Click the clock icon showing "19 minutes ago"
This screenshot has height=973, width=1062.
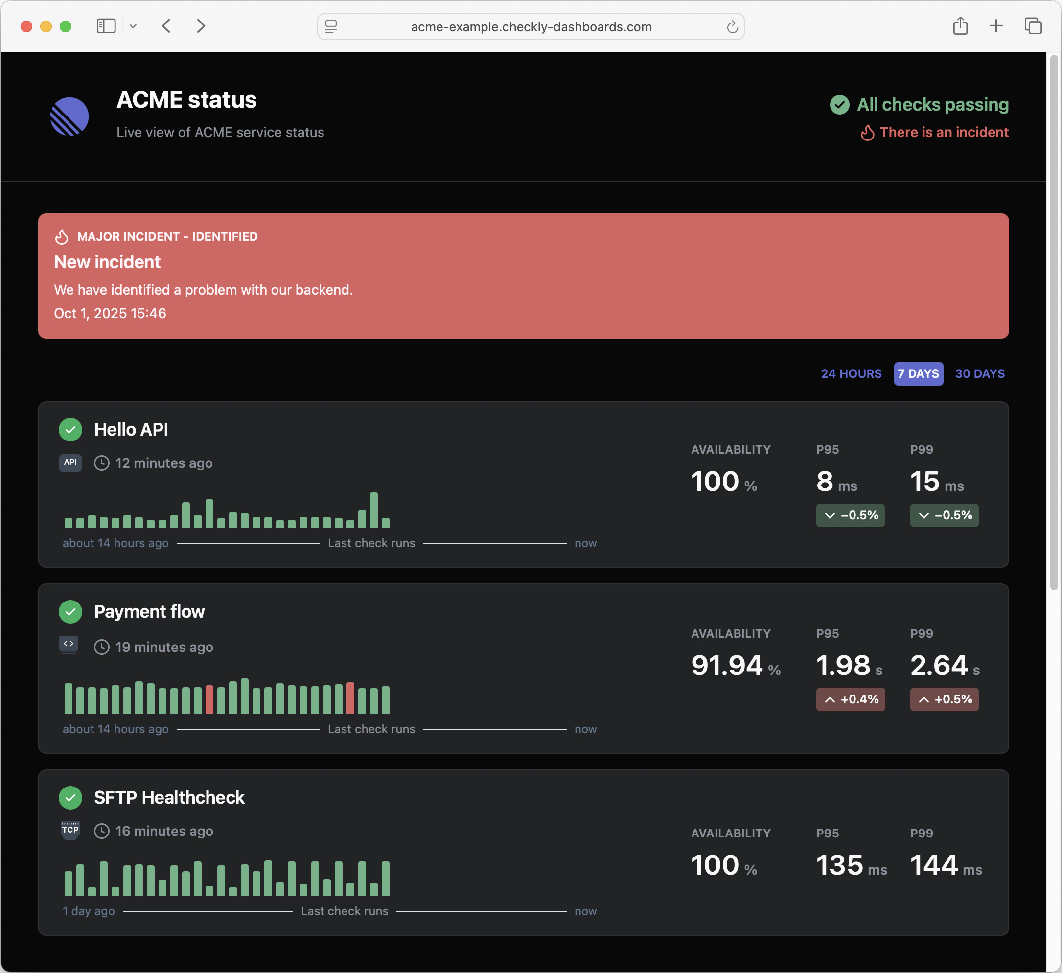[x=101, y=647]
